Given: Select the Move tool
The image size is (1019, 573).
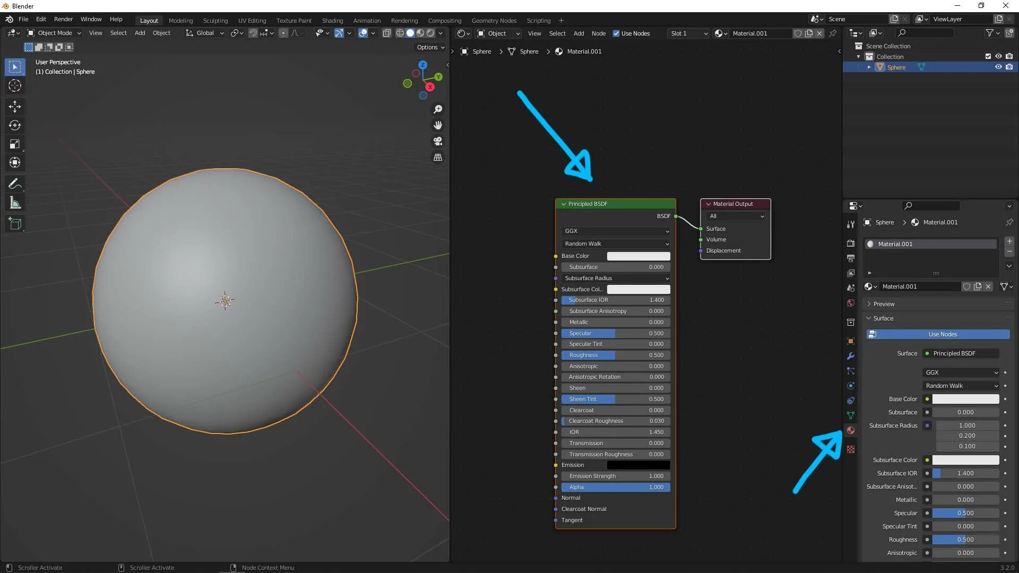Looking at the screenshot, I should [15, 107].
